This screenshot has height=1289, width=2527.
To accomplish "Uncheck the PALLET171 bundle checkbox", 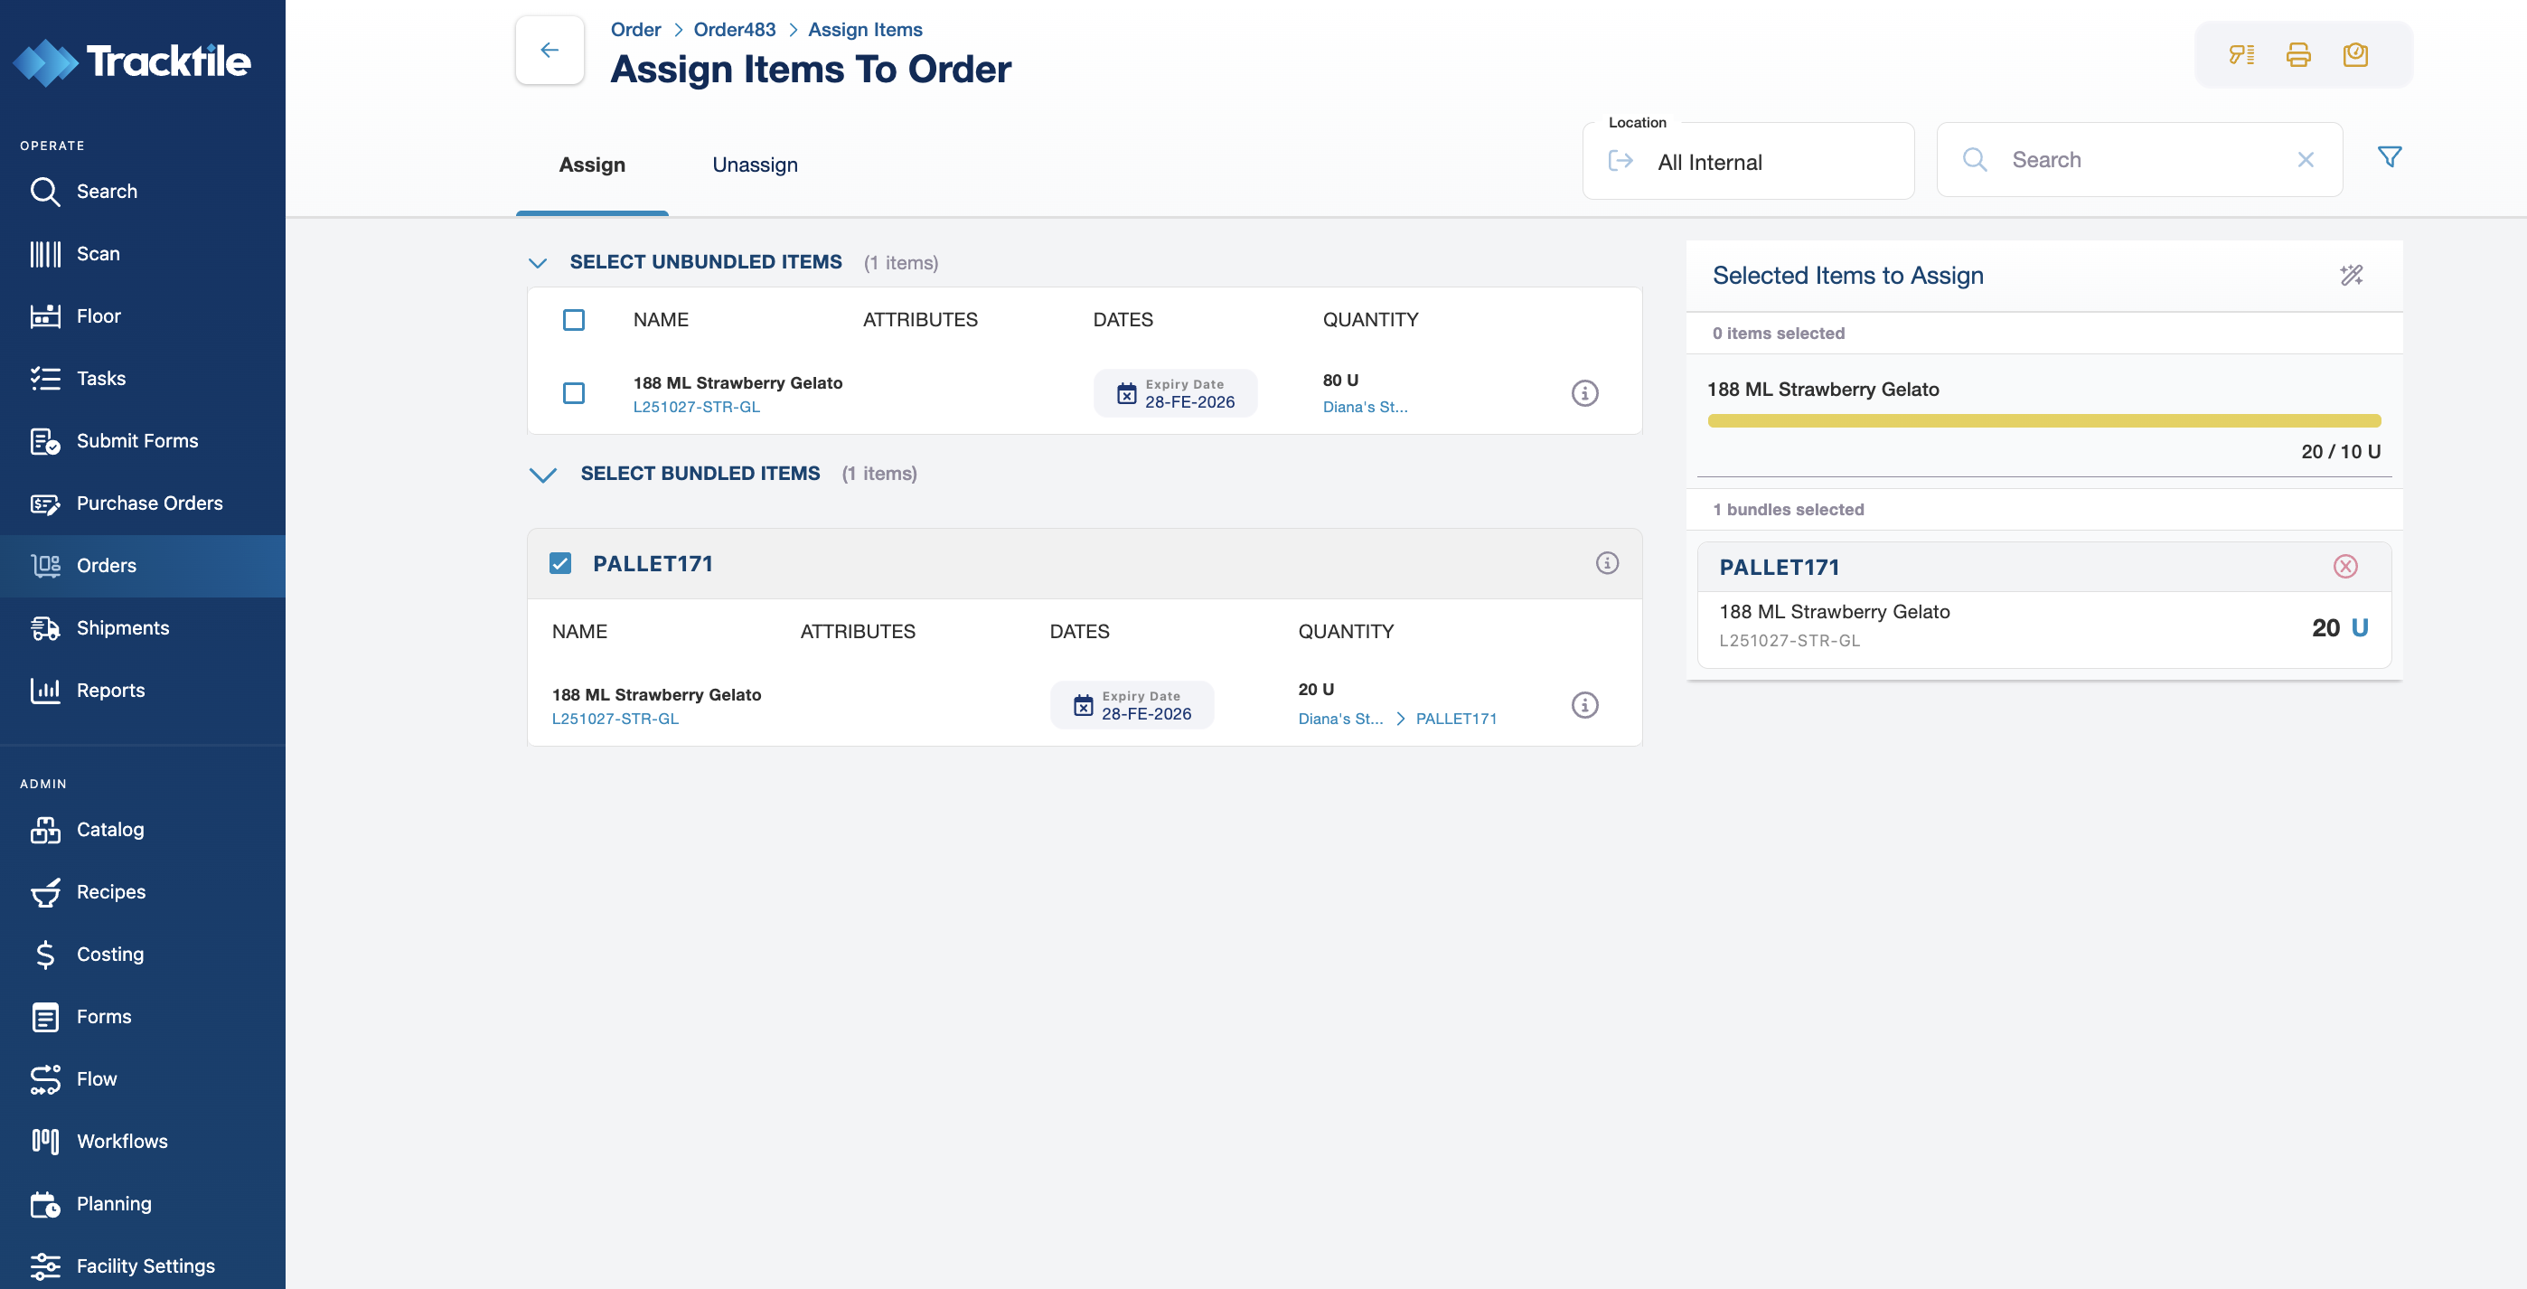I will tap(560, 563).
